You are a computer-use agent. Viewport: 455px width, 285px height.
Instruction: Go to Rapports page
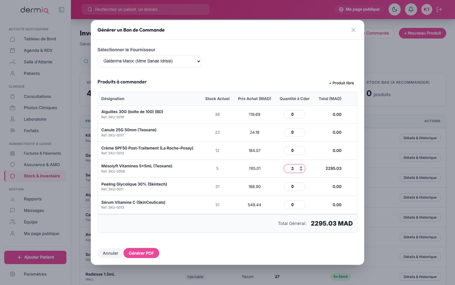coord(35,199)
